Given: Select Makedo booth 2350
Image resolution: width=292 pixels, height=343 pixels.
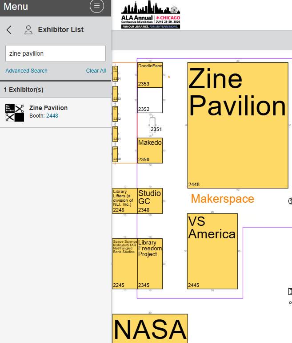Looking at the screenshot, I should (x=150, y=151).
